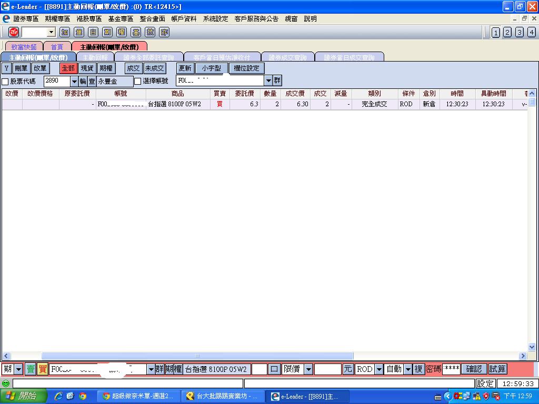Click the red logo icon in toolbar
Viewport: 539px width, 404px height.
coord(13,32)
